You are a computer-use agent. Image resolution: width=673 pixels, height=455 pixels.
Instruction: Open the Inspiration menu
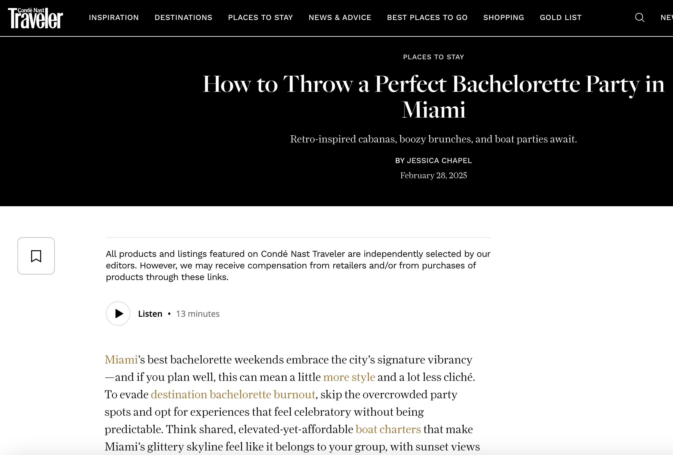(114, 17)
